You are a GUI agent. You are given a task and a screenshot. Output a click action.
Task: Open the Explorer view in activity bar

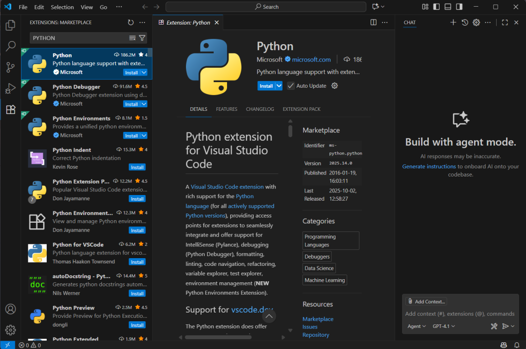point(10,25)
